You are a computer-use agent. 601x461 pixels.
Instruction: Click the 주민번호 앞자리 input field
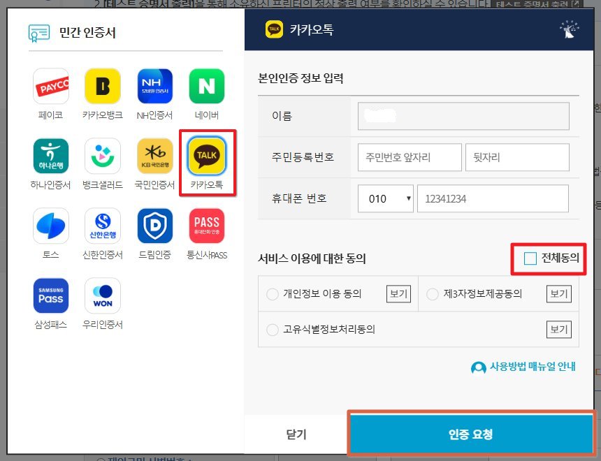(410, 157)
